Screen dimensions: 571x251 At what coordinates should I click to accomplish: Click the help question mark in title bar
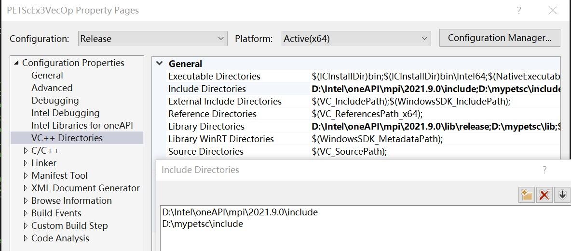(x=519, y=11)
